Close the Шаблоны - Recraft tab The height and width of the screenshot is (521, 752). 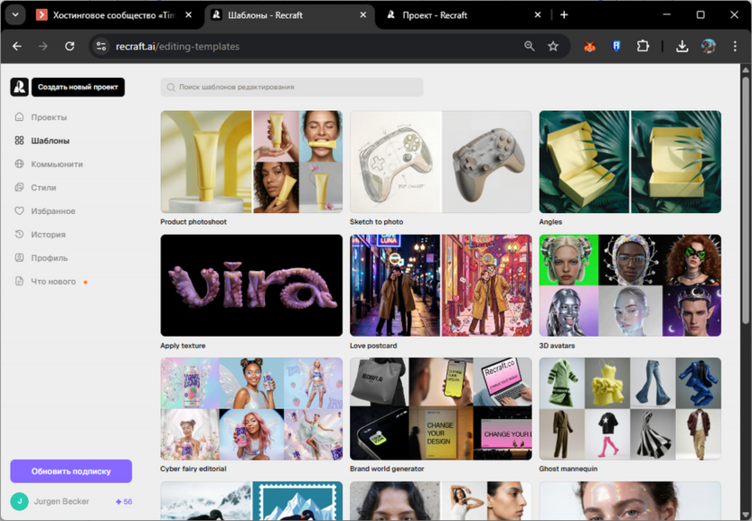point(363,14)
